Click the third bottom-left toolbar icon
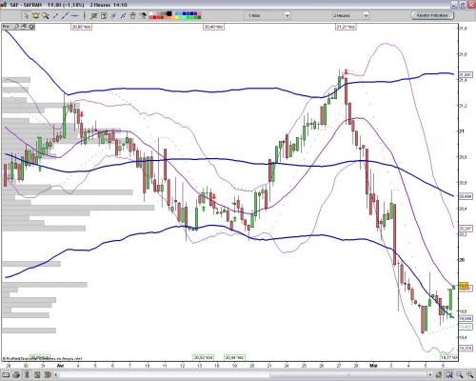Viewport: 476px width, 381px height. (27, 375)
